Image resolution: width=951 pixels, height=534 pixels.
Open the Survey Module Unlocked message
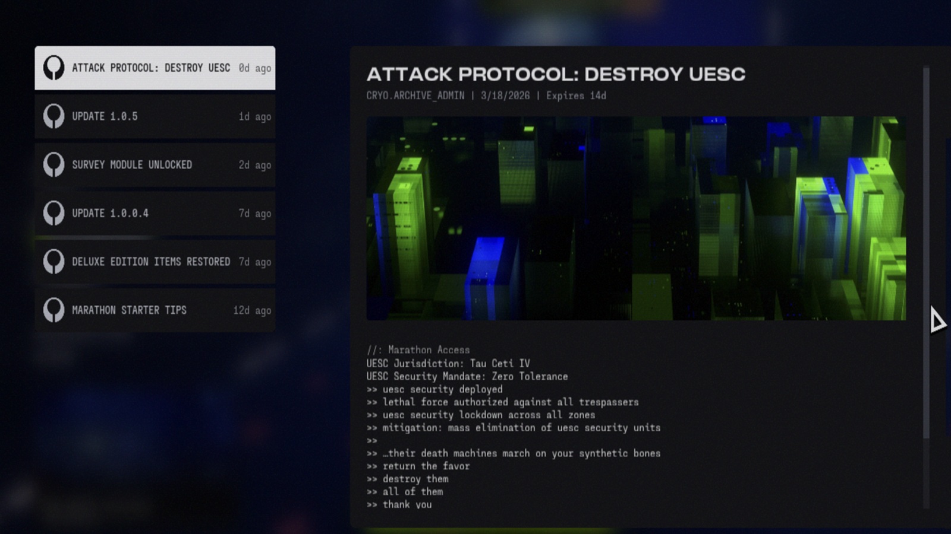pos(132,165)
